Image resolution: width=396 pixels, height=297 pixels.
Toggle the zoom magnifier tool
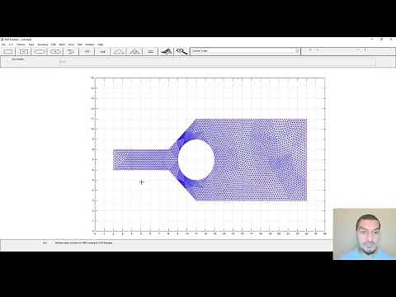181,51
